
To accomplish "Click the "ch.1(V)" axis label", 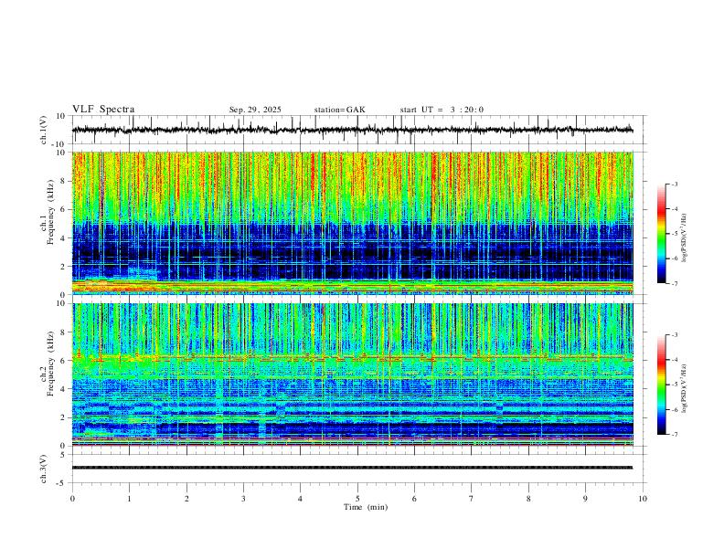I will pyautogui.click(x=44, y=130).
